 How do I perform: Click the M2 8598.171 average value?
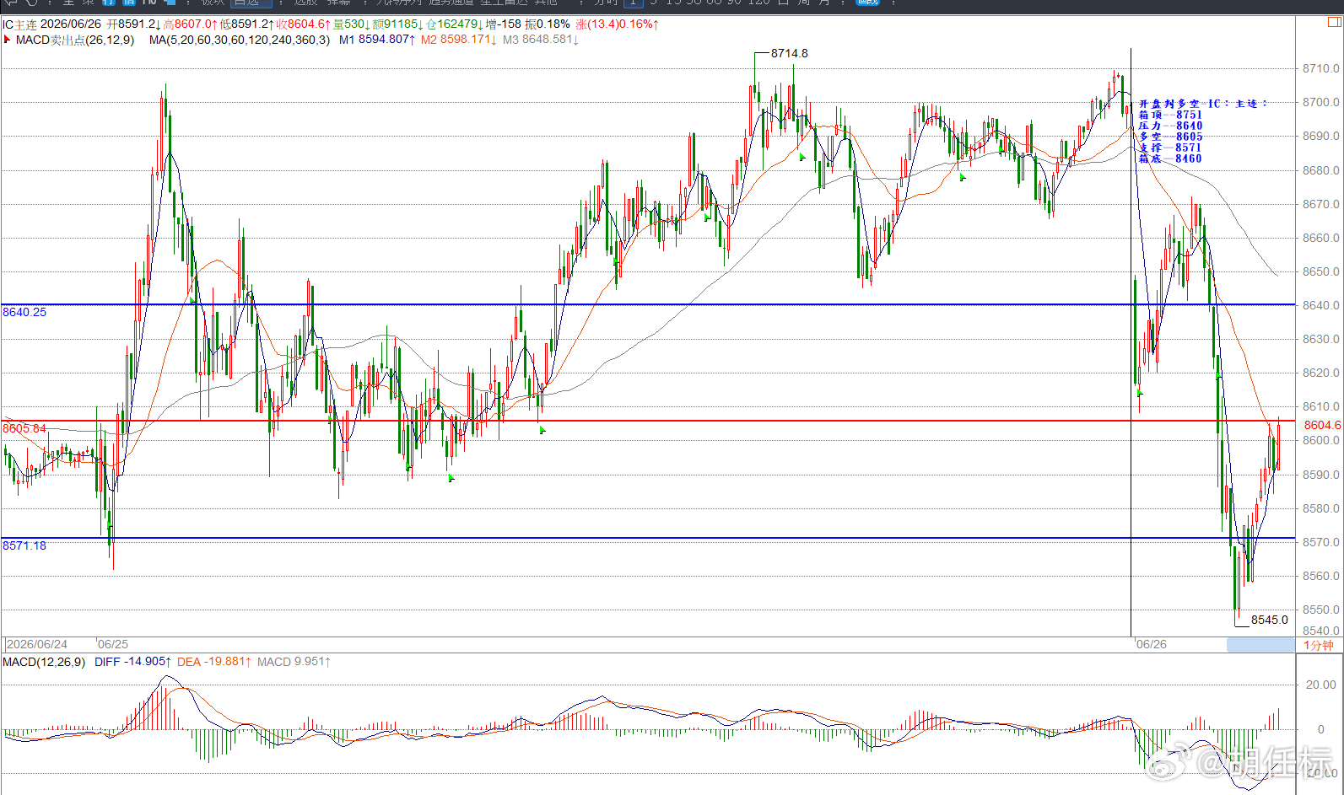pyautogui.click(x=459, y=40)
